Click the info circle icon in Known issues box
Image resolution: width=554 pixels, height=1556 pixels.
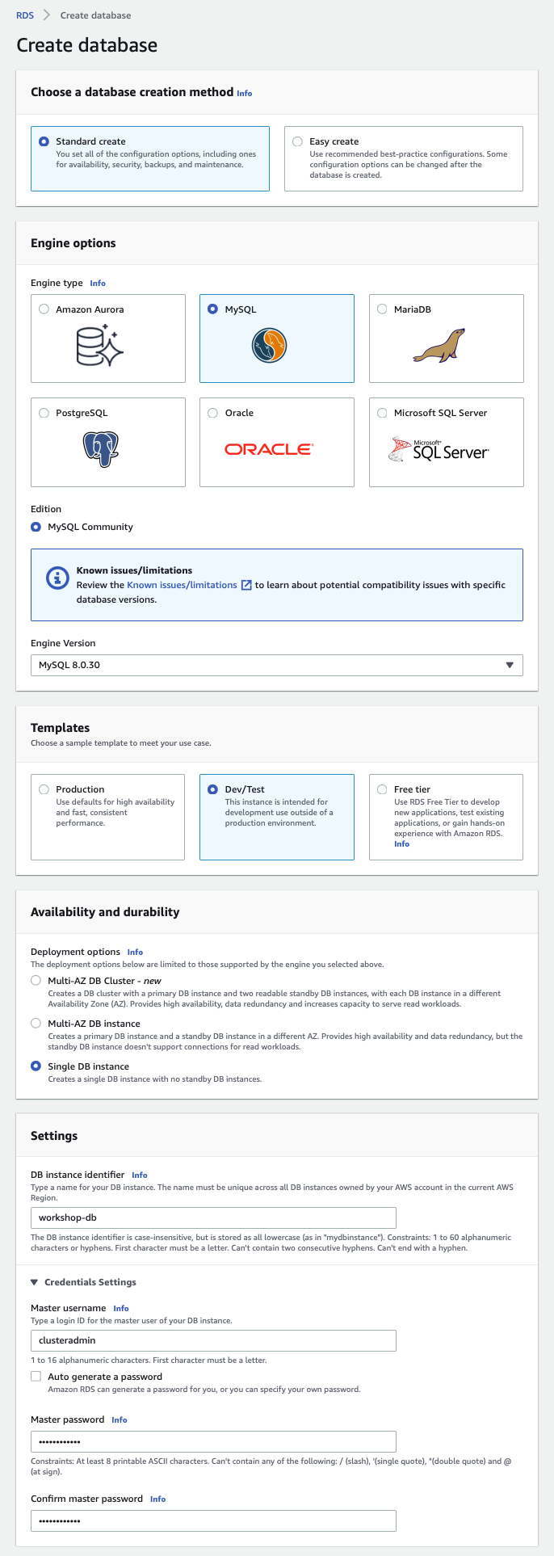tap(57, 578)
